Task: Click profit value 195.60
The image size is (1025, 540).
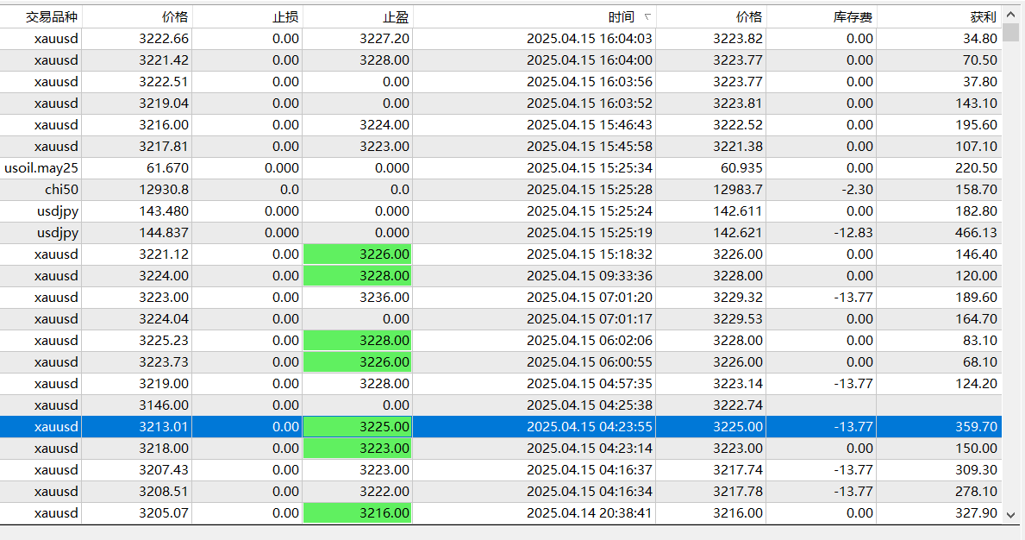Action: pos(976,125)
